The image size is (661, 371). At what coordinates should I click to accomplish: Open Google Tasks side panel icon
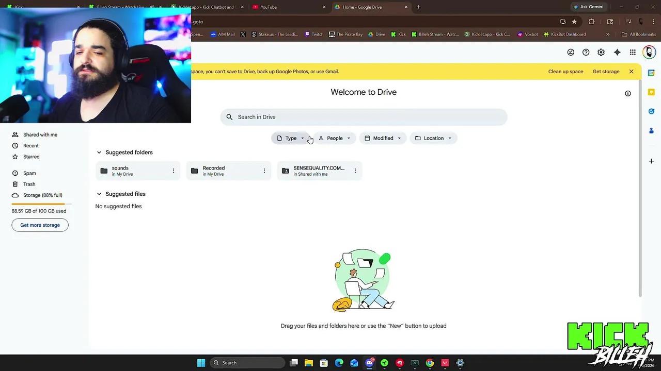pos(651,111)
